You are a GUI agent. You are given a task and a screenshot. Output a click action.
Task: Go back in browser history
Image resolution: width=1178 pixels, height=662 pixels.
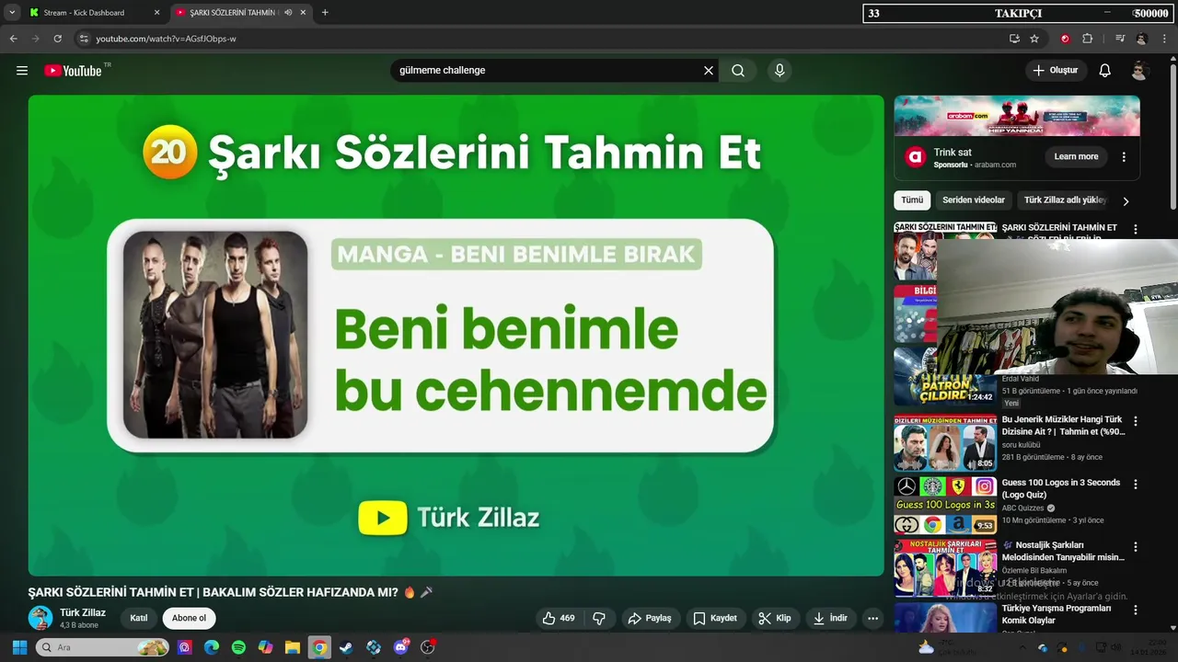coord(13,39)
